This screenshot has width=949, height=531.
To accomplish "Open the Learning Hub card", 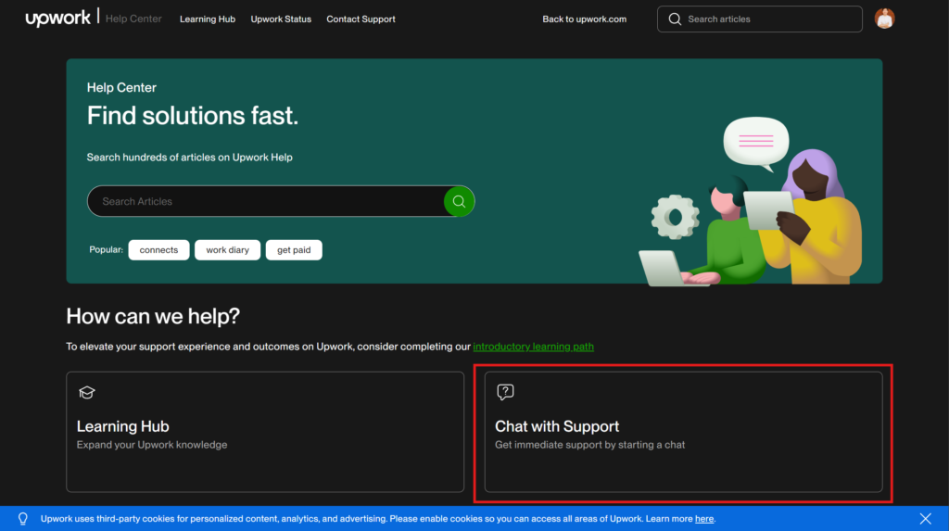I will point(265,432).
